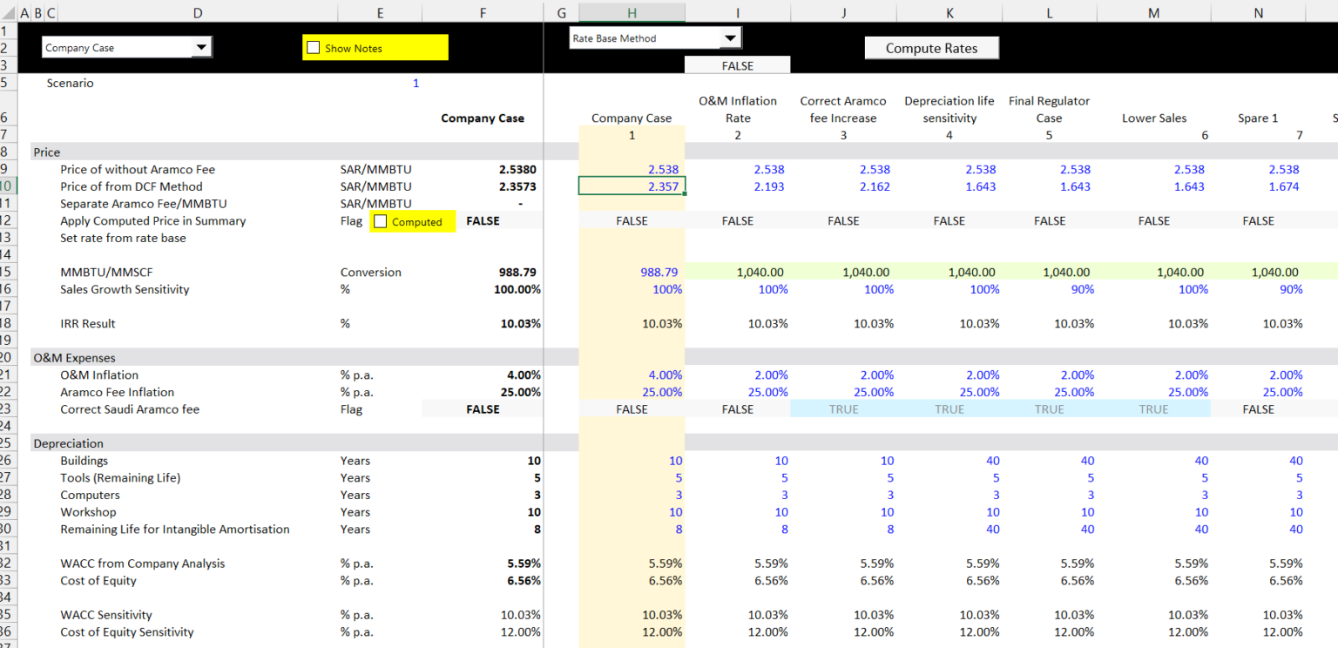This screenshot has width=1338, height=648.
Task: Select the FALSE cell below Compute Rates
Action: [x=738, y=64]
